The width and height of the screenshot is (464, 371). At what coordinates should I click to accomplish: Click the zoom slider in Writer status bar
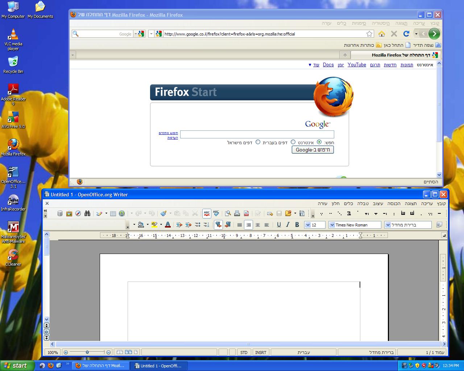(x=87, y=352)
